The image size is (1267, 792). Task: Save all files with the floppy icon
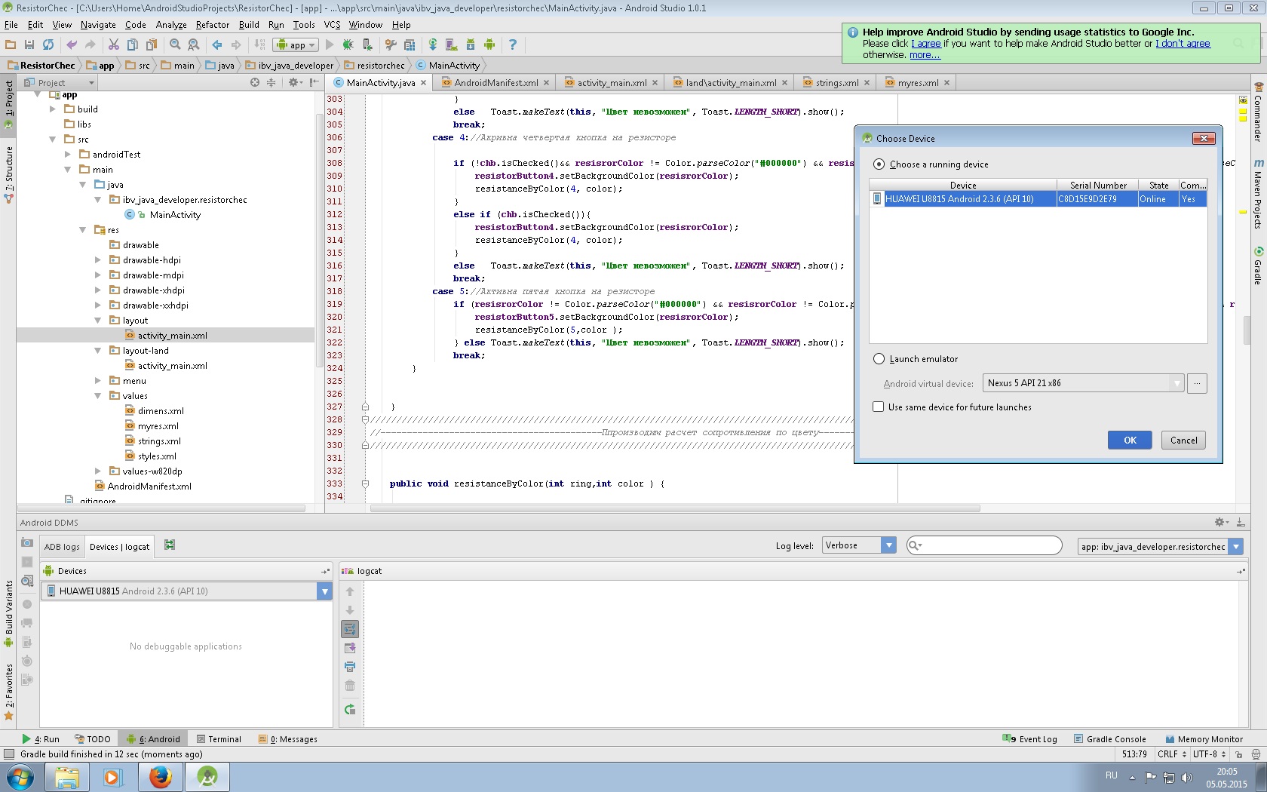29,45
